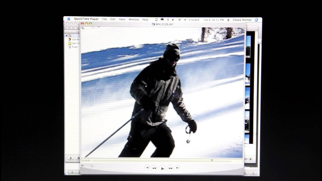This screenshot has height=181, width=322.
Task: Click the eject menu bar icon
Action: (x=228, y=20)
